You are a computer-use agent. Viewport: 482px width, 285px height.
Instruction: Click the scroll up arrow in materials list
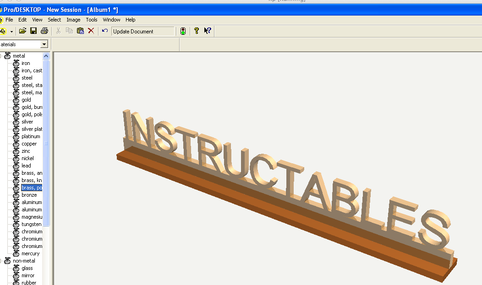point(46,56)
